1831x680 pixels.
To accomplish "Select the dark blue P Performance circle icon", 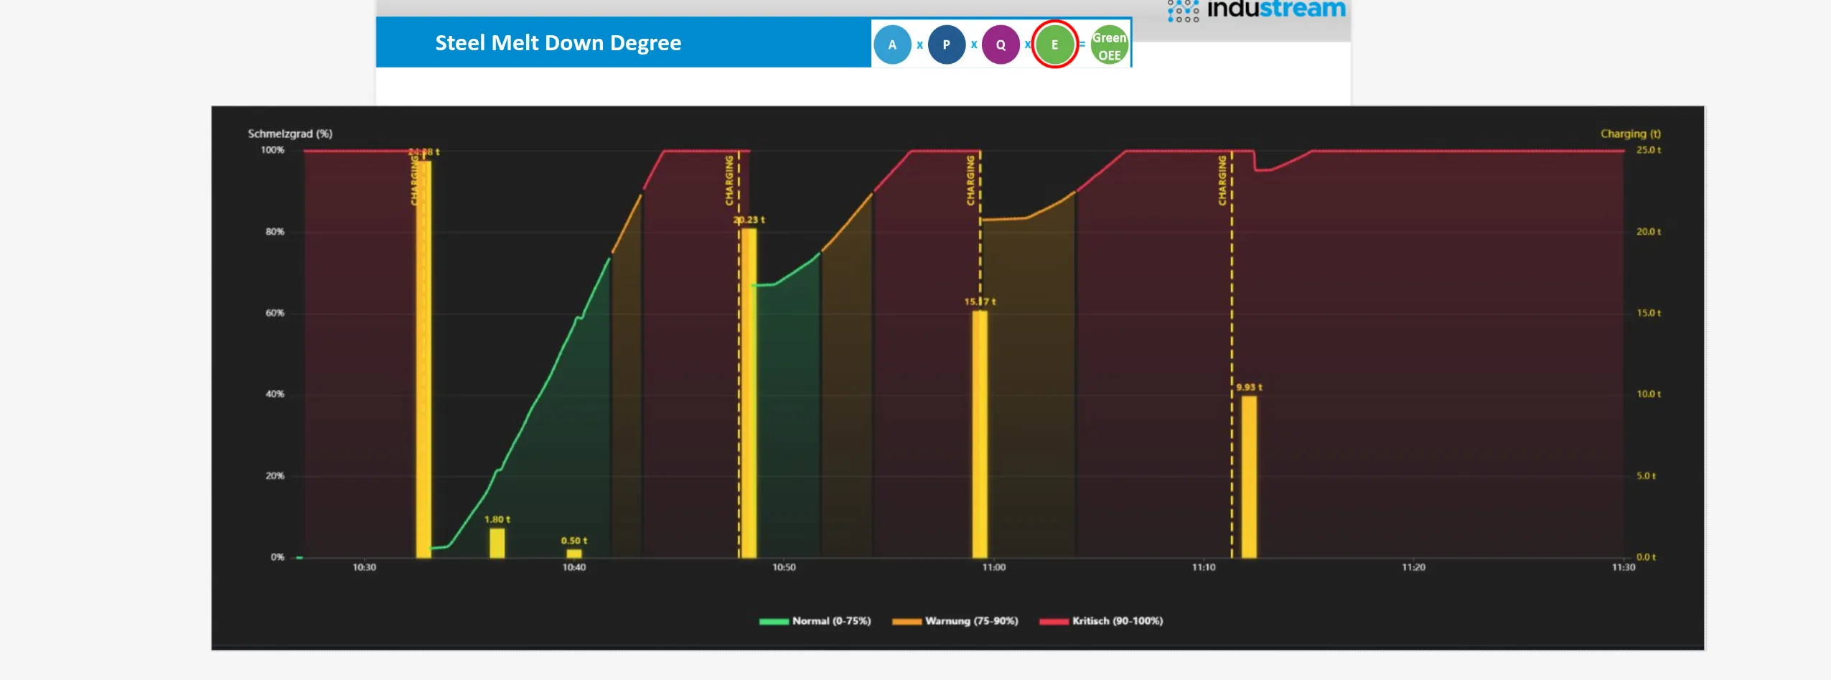I will (x=947, y=44).
